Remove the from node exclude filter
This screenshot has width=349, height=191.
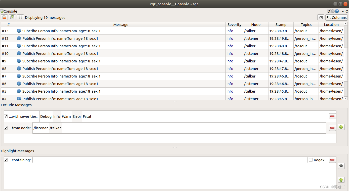point(332,128)
